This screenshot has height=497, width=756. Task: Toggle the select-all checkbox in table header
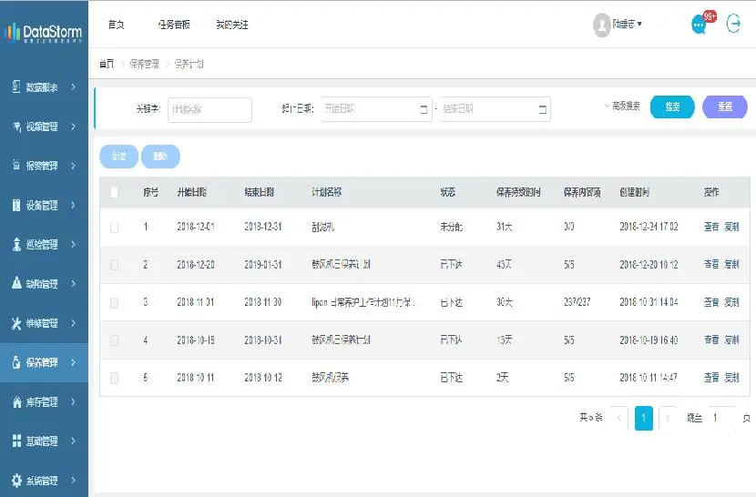[114, 192]
